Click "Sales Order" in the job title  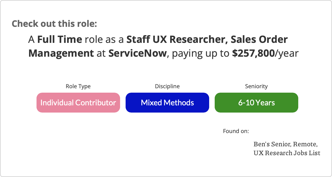(x=259, y=40)
